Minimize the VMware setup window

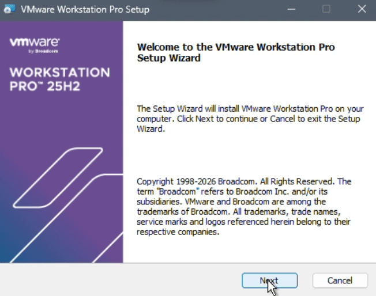pos(291,9)
